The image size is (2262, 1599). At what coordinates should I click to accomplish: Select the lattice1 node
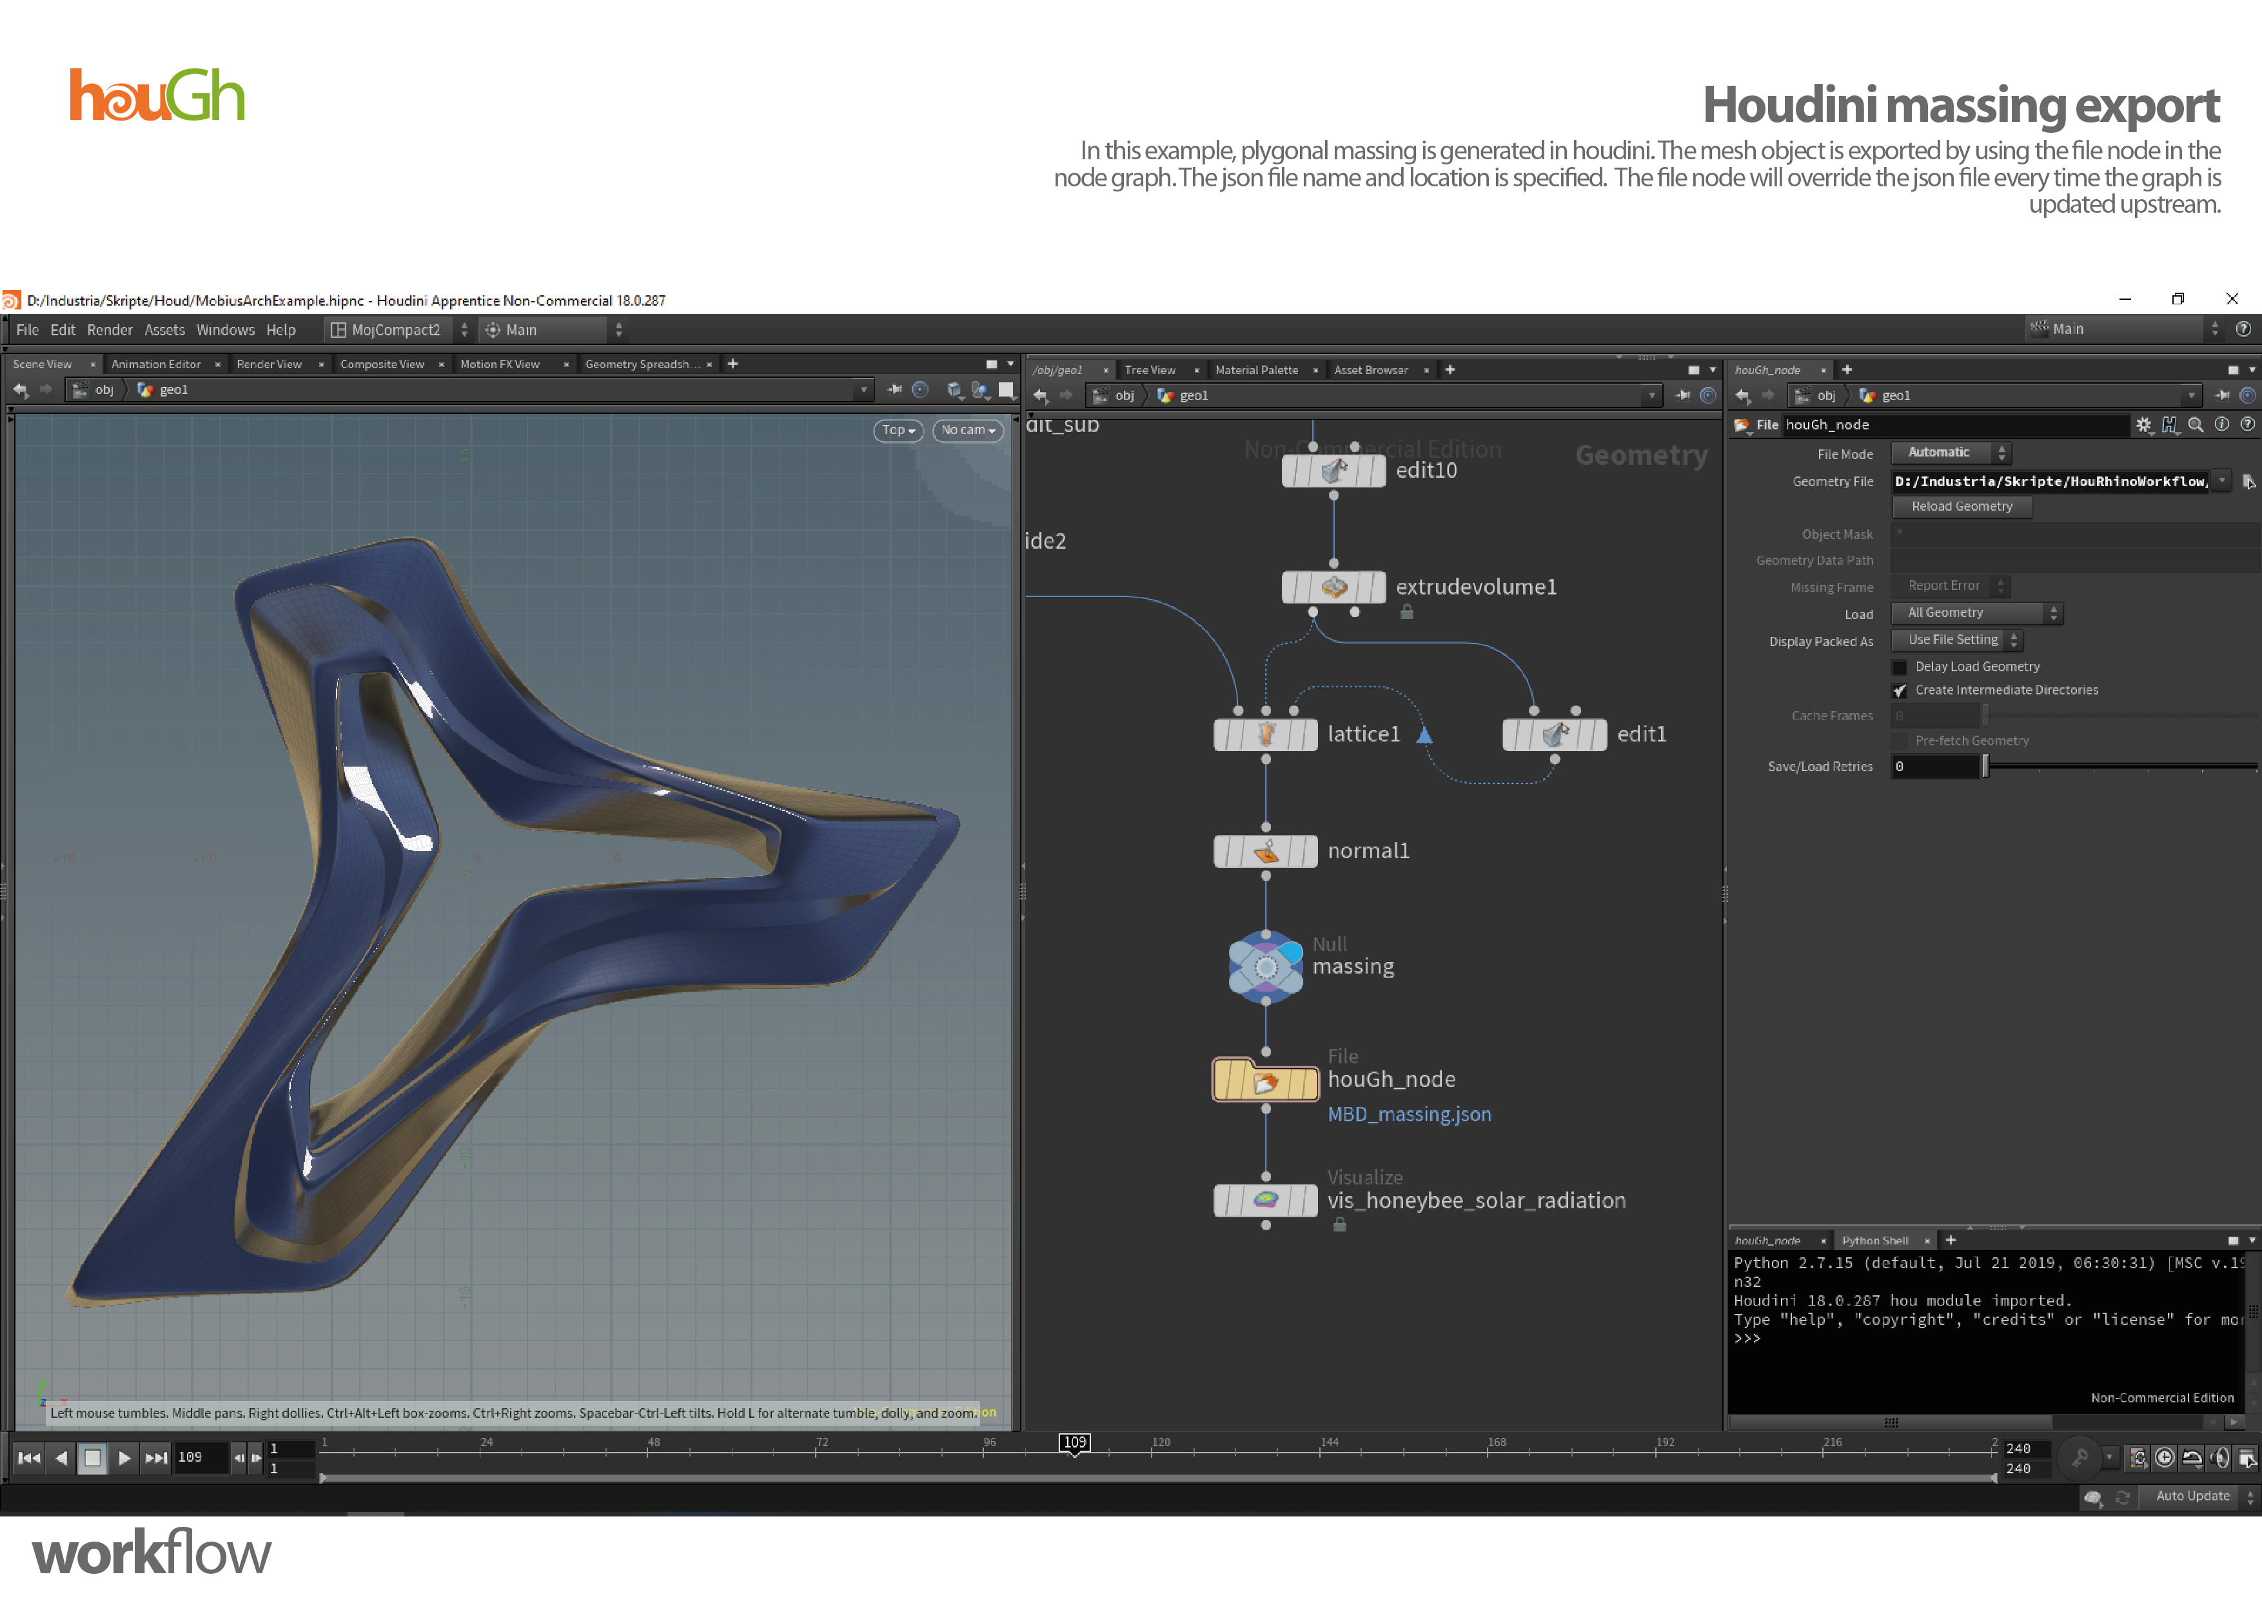[1266, 734]
